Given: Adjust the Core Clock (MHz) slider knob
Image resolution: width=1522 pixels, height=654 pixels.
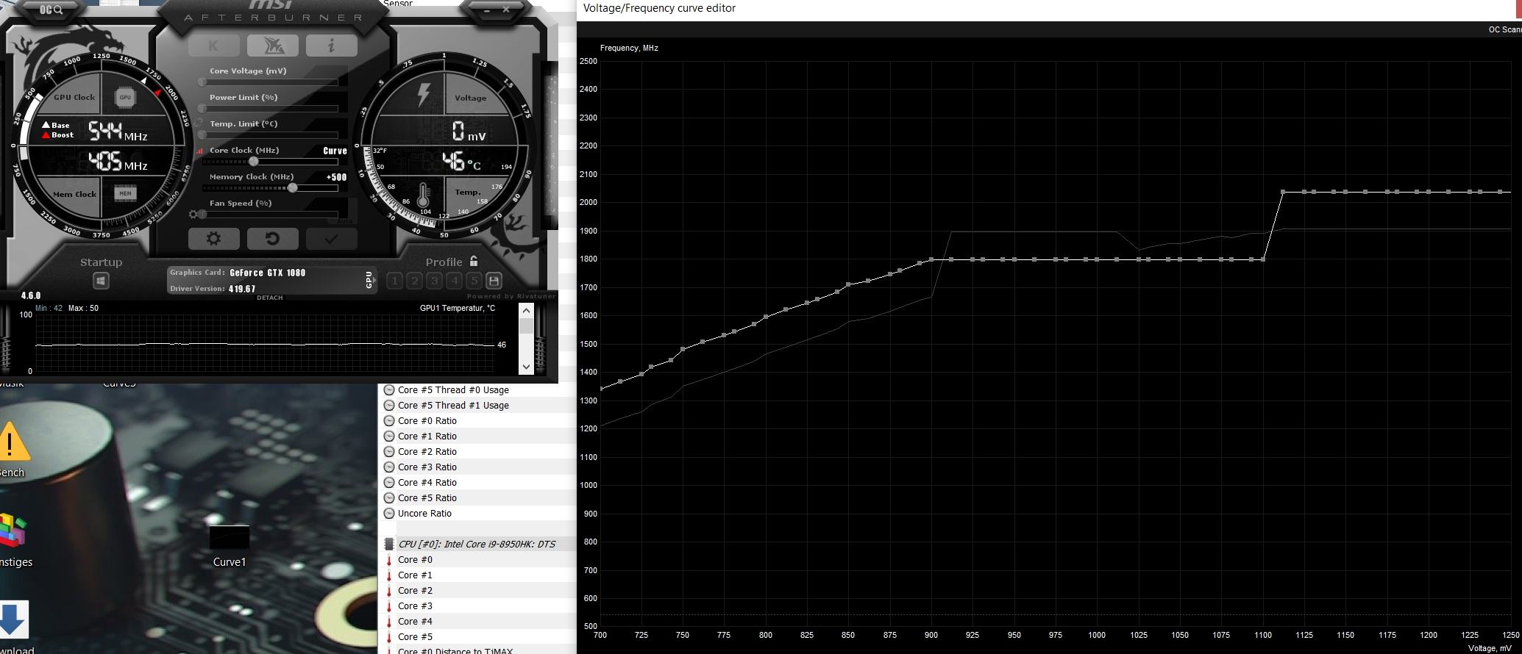Looking at the screenshot, I should tap(253, 161).
